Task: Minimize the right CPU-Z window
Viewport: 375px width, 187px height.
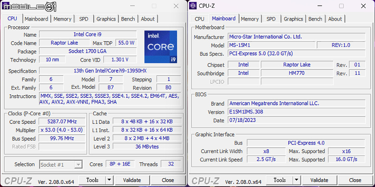Action: (320, 6)
